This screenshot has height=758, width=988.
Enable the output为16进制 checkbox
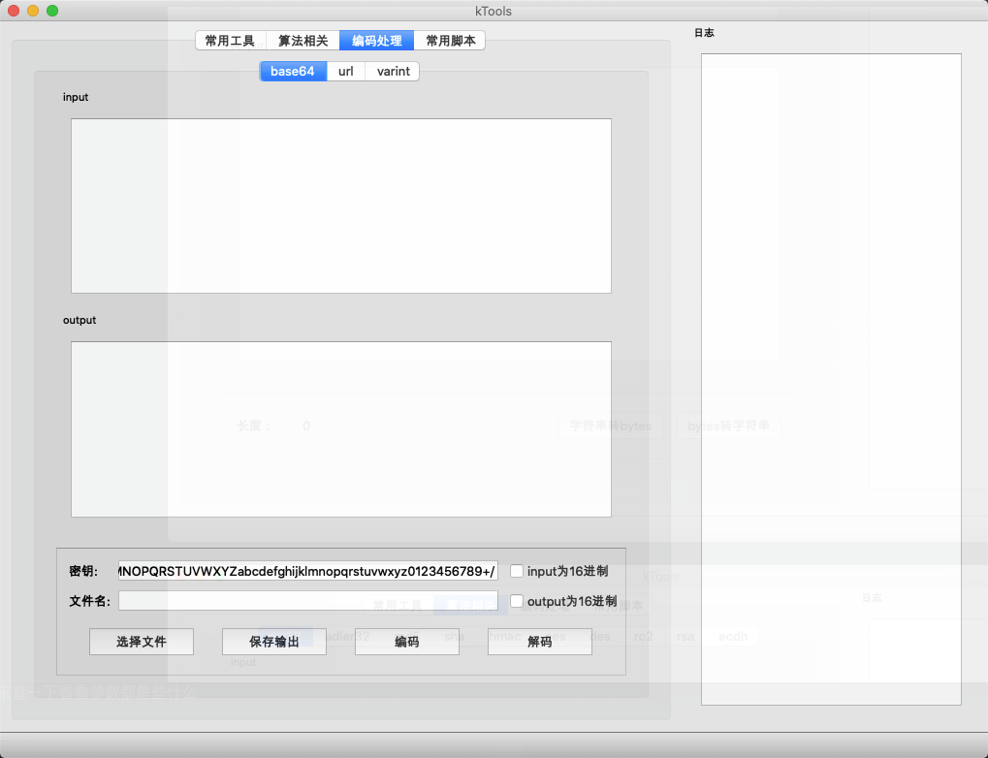coord(517,601)
